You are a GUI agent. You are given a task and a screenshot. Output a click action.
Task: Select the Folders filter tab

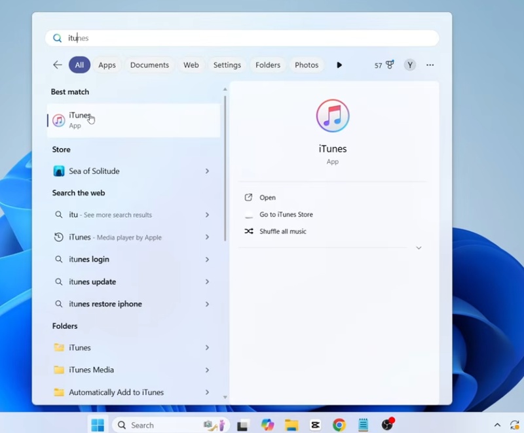pyautogui.click(x=268, y=65)
